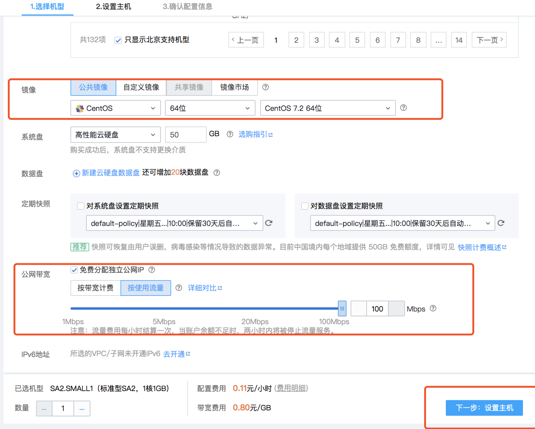Select 镜像市场 image tab
This screenshot has width=535, height=429.
click(x=234, y=88)
